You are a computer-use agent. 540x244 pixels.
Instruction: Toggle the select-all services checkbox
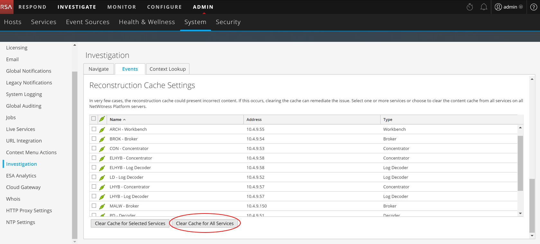click(x=94, y=119)
